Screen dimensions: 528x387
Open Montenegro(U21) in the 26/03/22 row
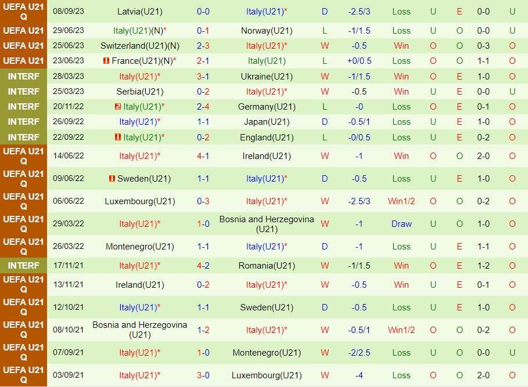[140, 247]
